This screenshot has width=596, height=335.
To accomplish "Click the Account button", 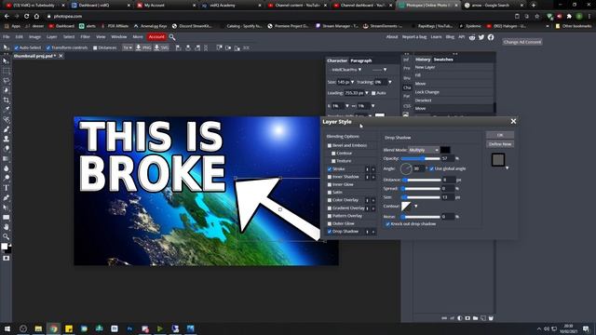I will coord(156,37).
